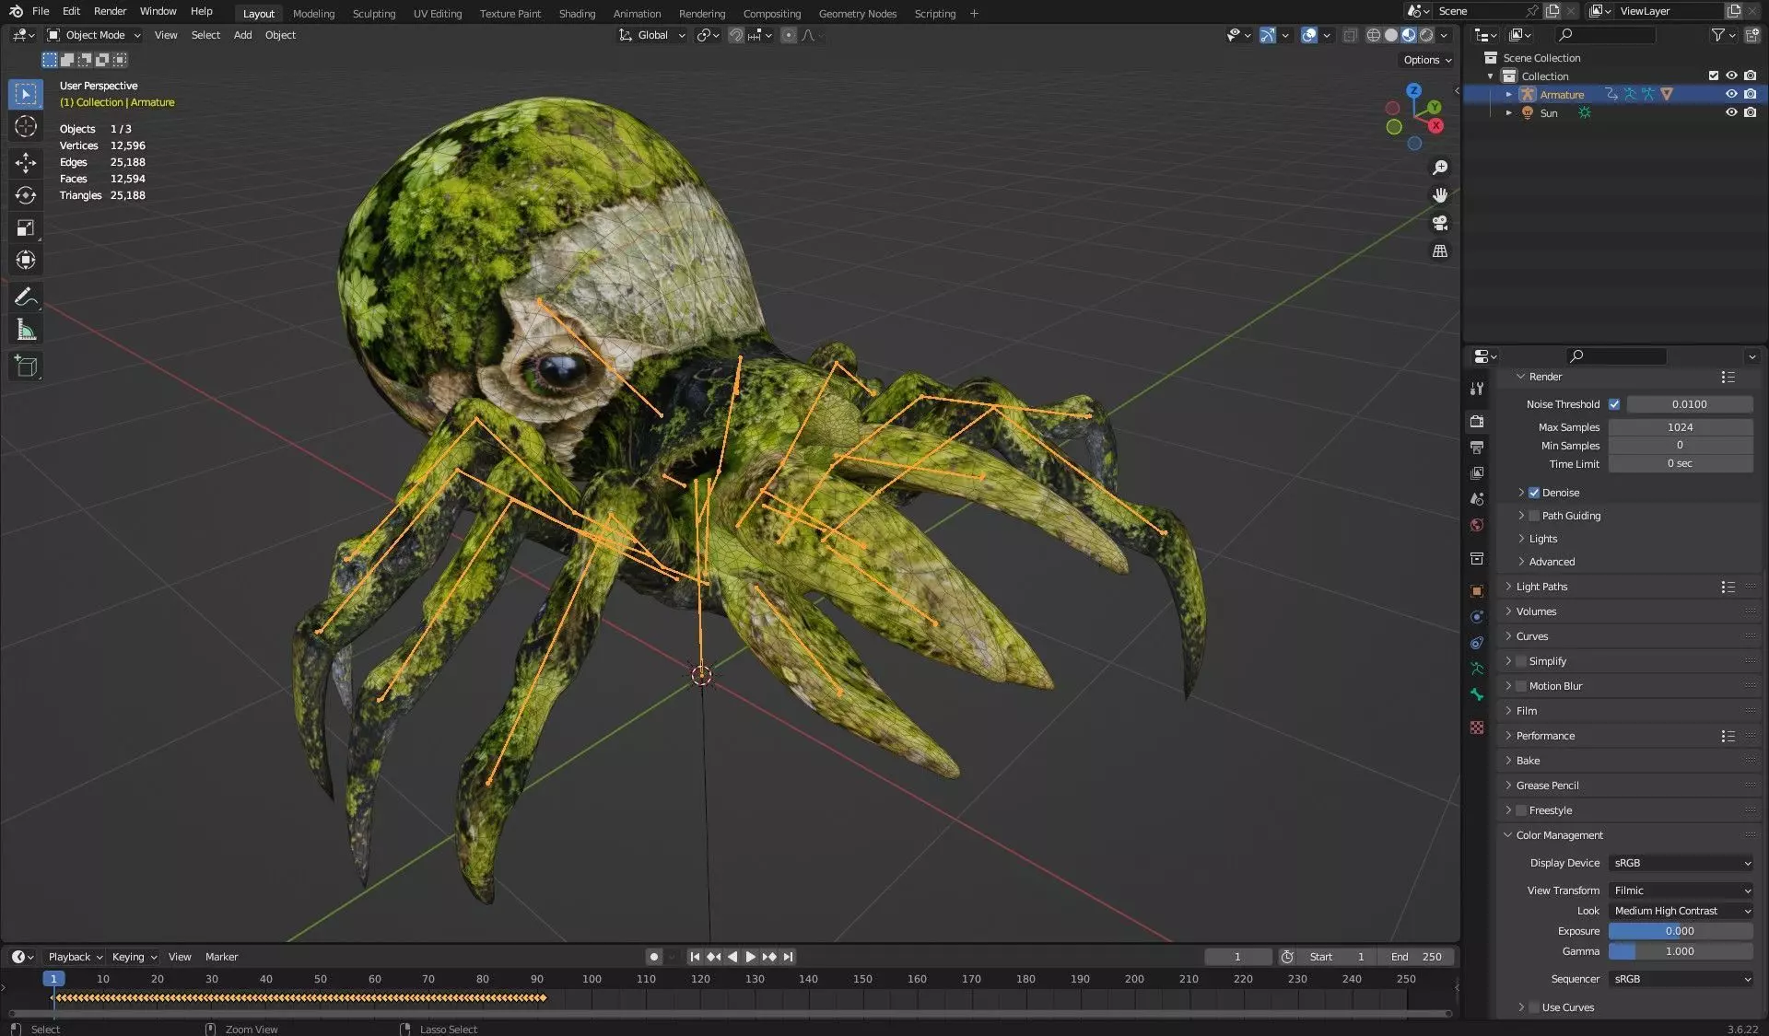Screen dimensions: 1769x1036
Task: Open the Object properties tab
Action: (x=1477, y=591)
